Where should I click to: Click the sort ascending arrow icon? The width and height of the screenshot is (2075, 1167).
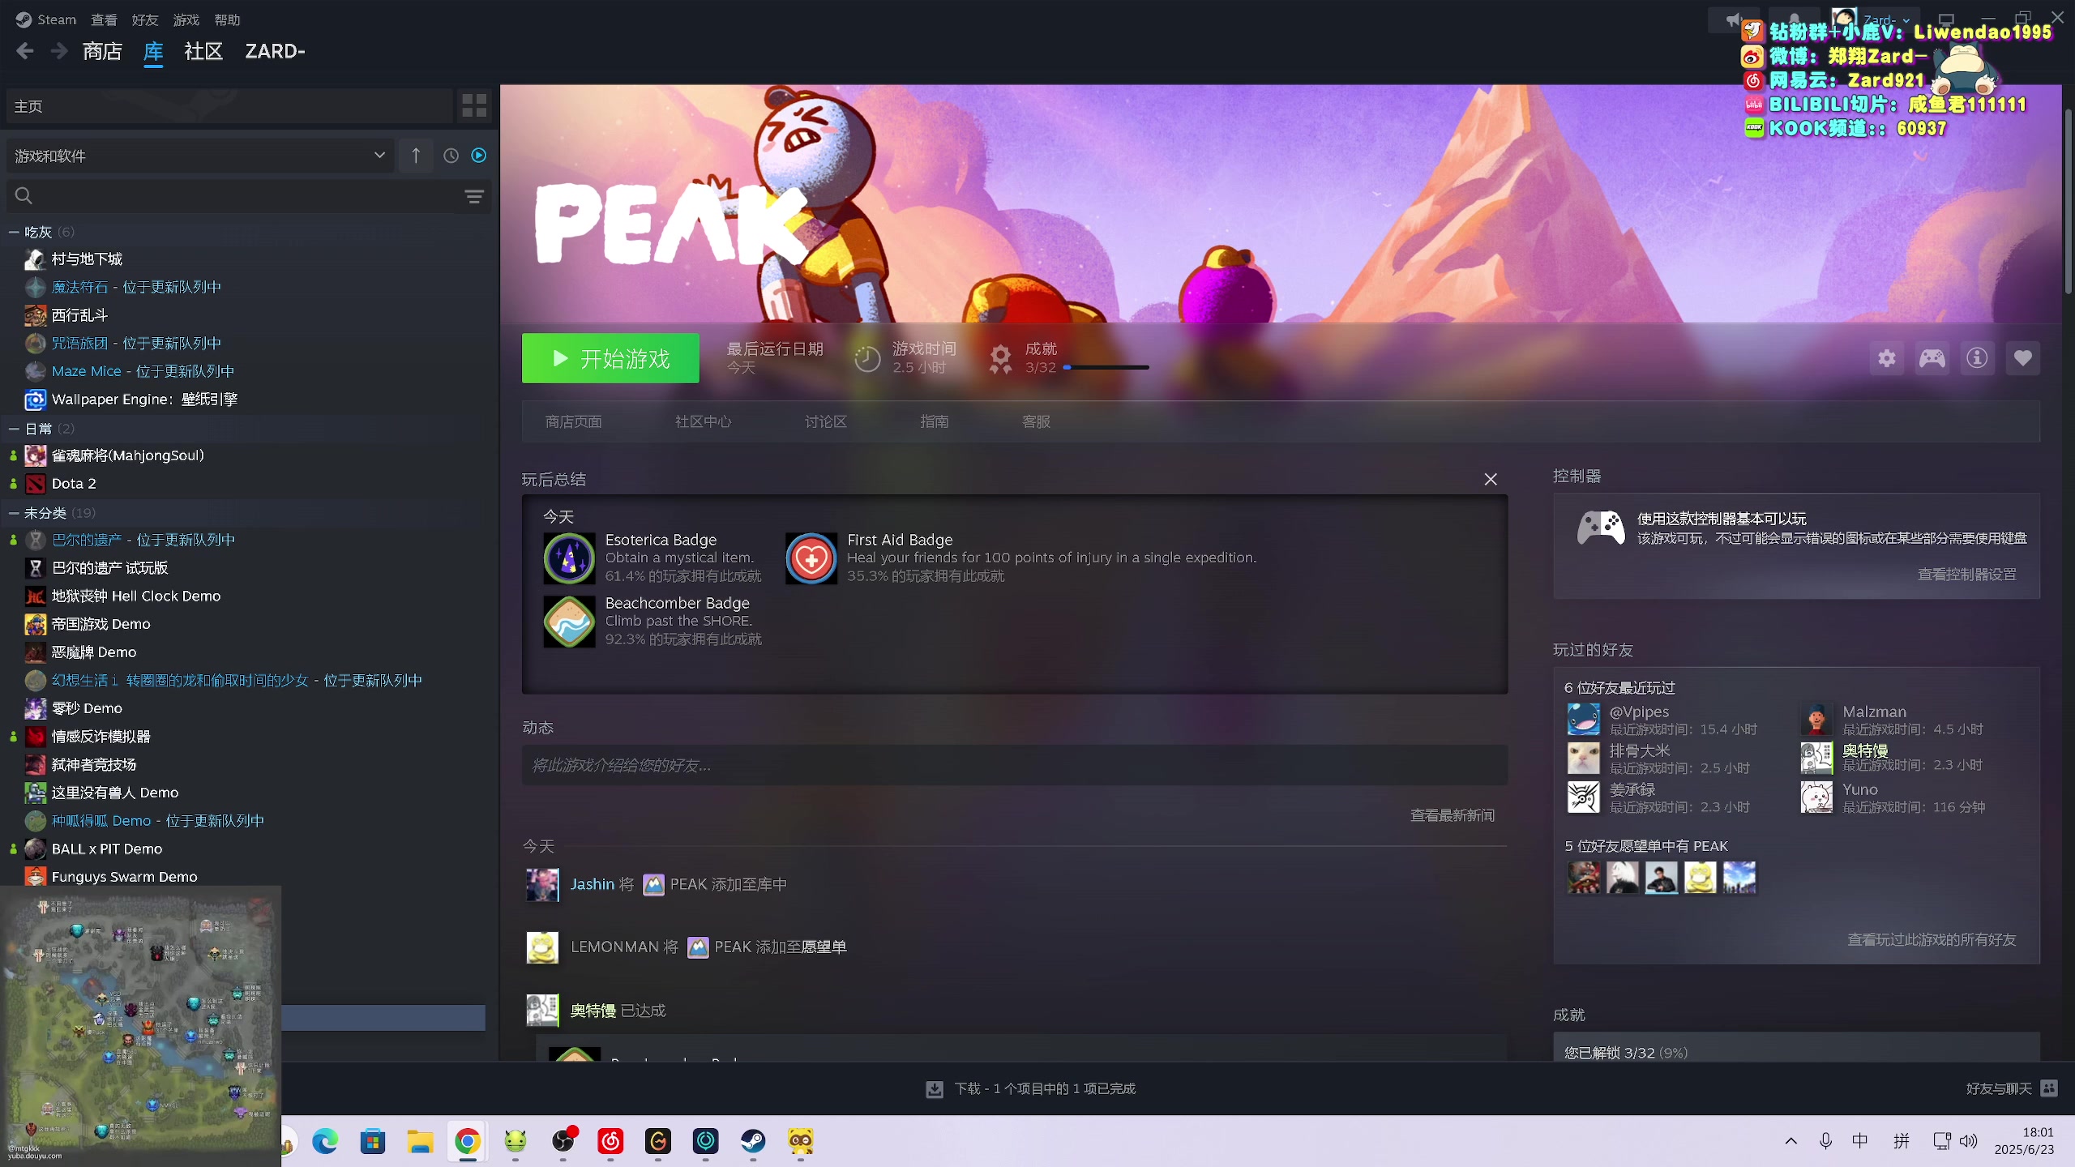[x=416, y=155]
